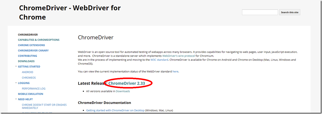Viewport: 322px width, 114px height.
Task: Open the Android sub-page
Action: pos(28,72)
